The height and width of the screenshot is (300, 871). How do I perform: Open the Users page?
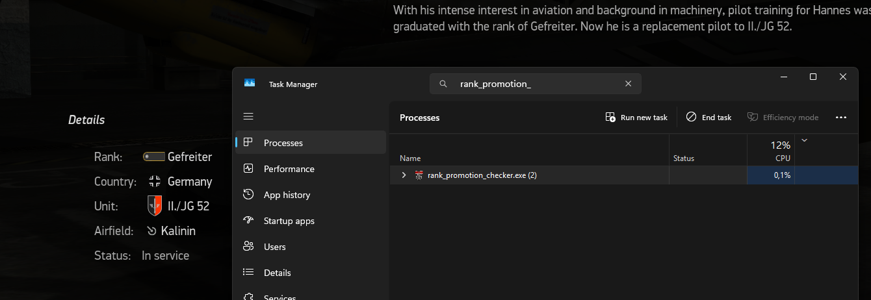[274, 247]
